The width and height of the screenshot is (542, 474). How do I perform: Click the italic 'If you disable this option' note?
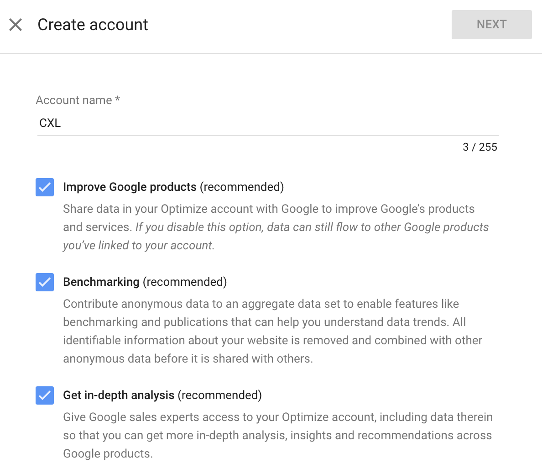(x=276, y=236)
